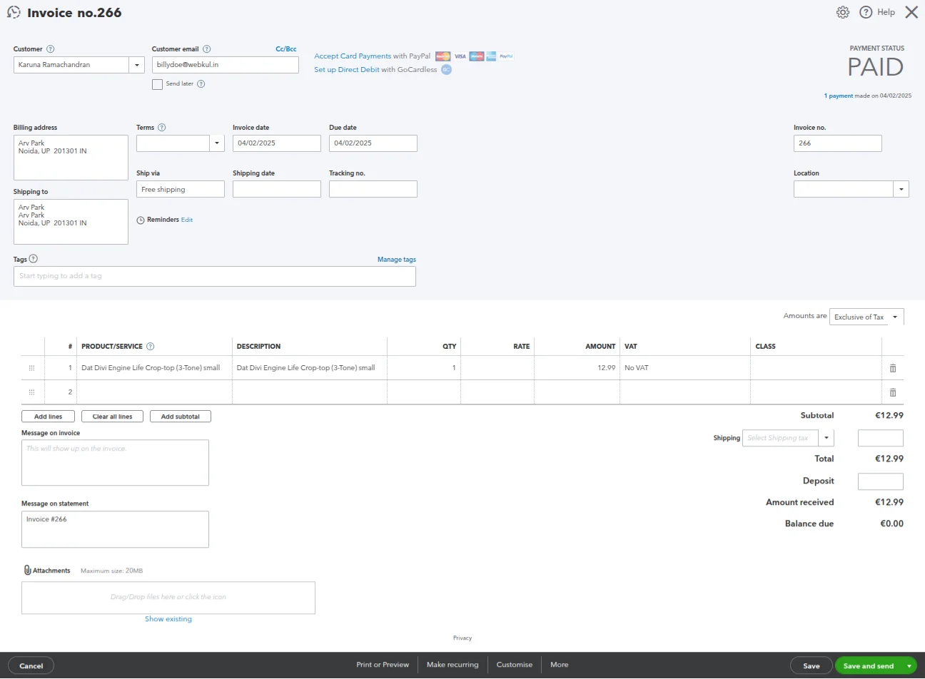925x679 pixels.
Task: Click the Help question mark icon
Action: coord(866,12)
